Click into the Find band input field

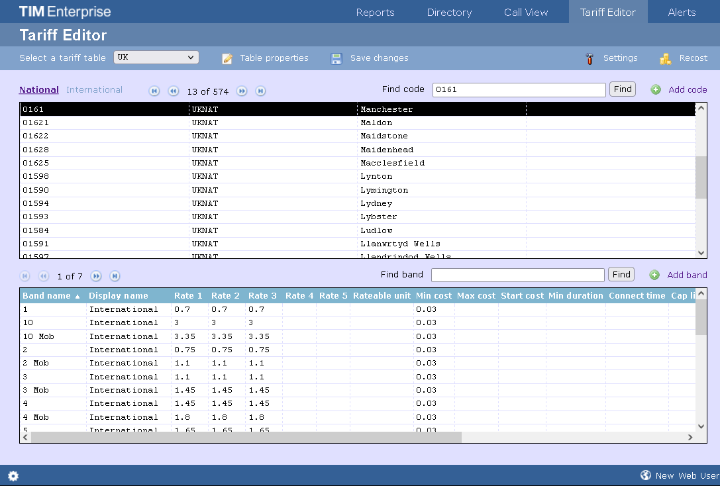[517, 275]
